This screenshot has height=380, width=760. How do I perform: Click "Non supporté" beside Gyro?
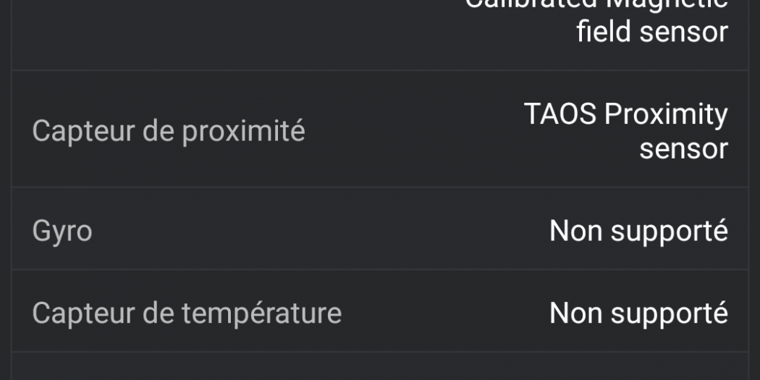(638, 231)
